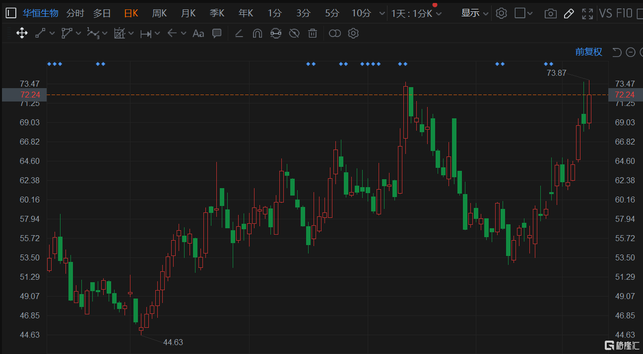The image size is (643, 354).
Task: Open the F10 company info button
Action: 624,13
